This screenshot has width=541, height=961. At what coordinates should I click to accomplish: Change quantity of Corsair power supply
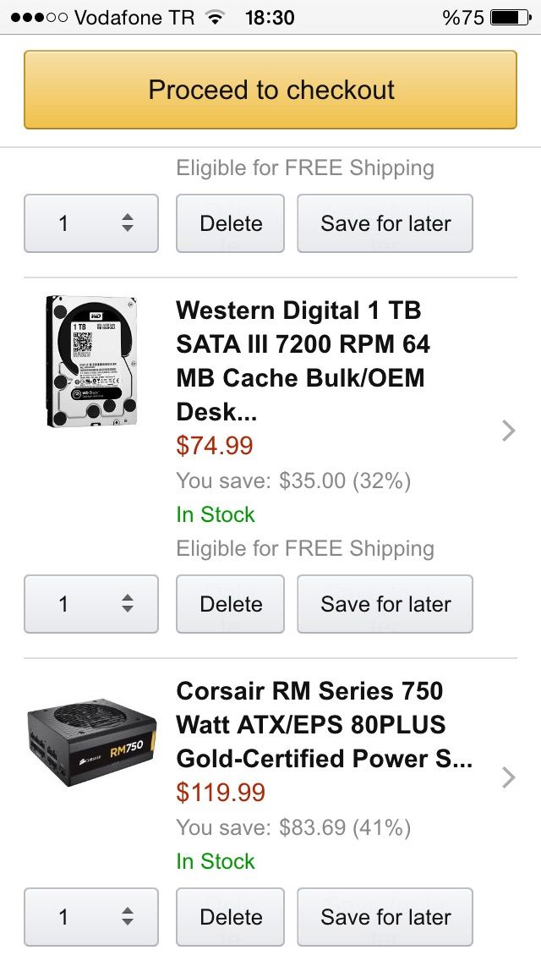[91, 917]
